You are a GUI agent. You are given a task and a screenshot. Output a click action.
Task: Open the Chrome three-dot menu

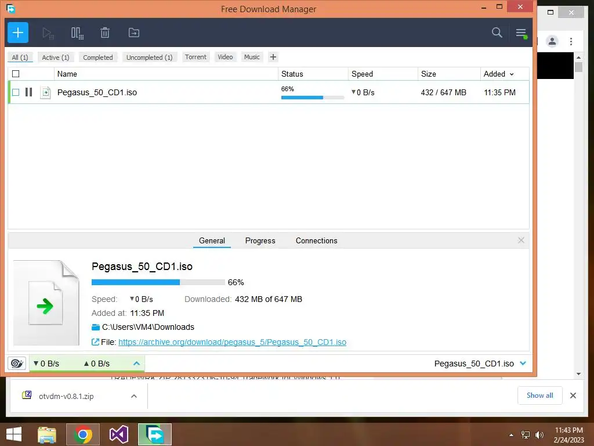571,41
